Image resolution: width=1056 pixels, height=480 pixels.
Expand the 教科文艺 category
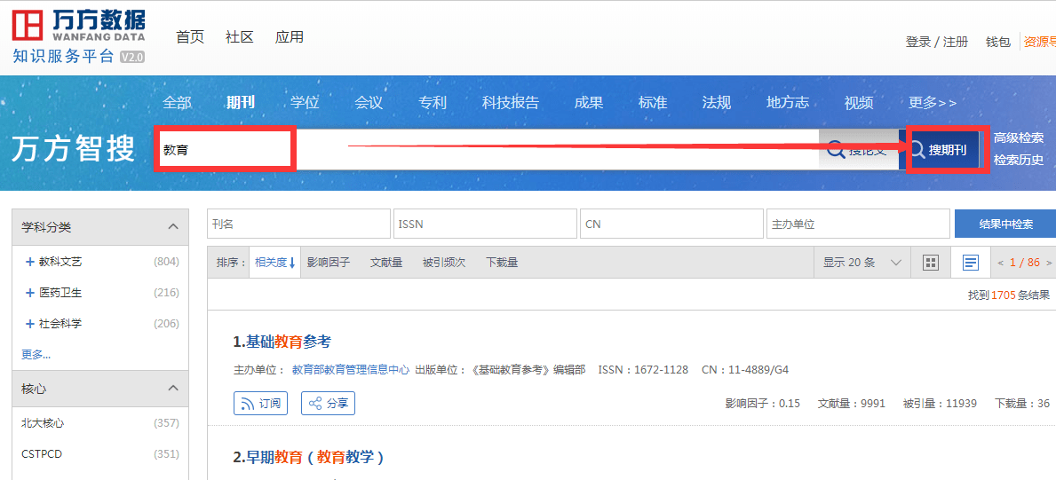pyautogui.click(x=29, y=262)
